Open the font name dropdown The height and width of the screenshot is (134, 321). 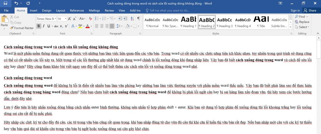pos(55,19)
